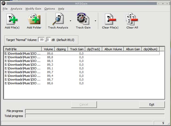Click the decimal target volume field
This screenshot has width=171, height=126.
(49, 40)
